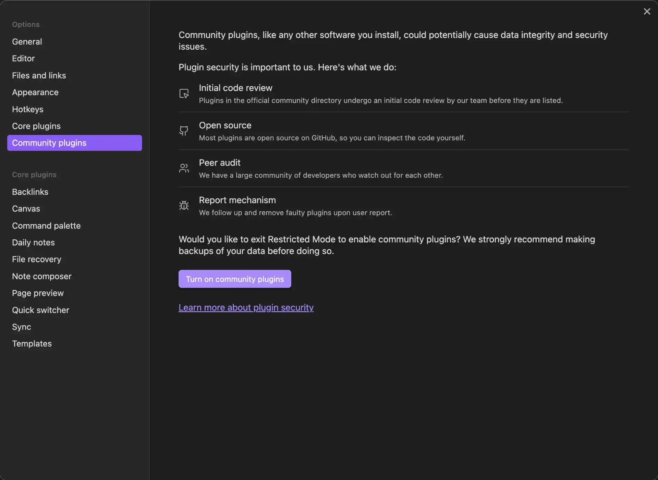
Task: Open Core plugins options tab
Action: tap(36, 126)
